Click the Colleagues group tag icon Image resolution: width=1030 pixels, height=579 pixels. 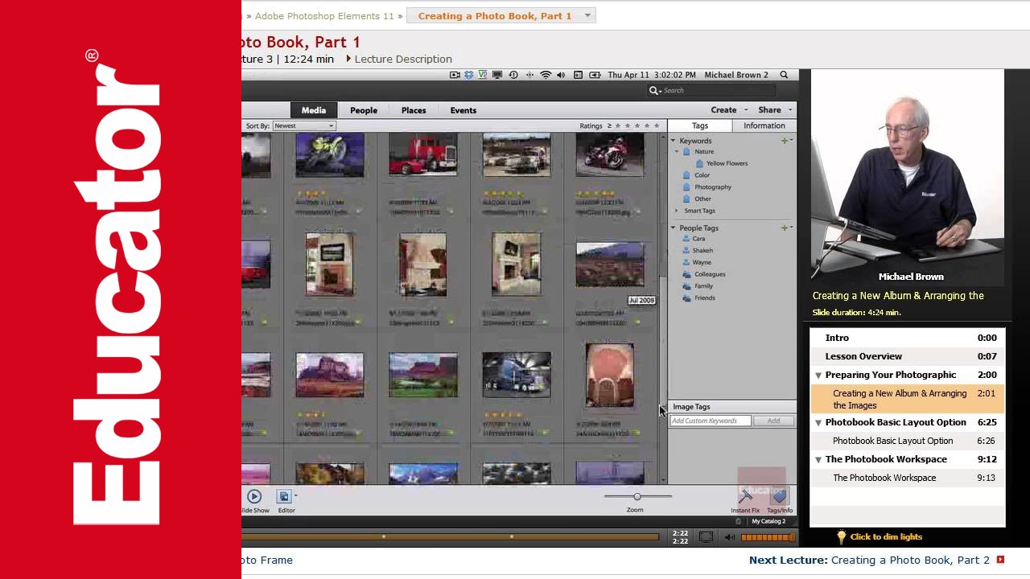click(x=686, y=274)
